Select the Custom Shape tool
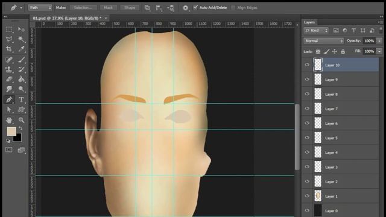The width and height of the screenshot is (386, 217). pyautogui.click(x=22, y=109)
